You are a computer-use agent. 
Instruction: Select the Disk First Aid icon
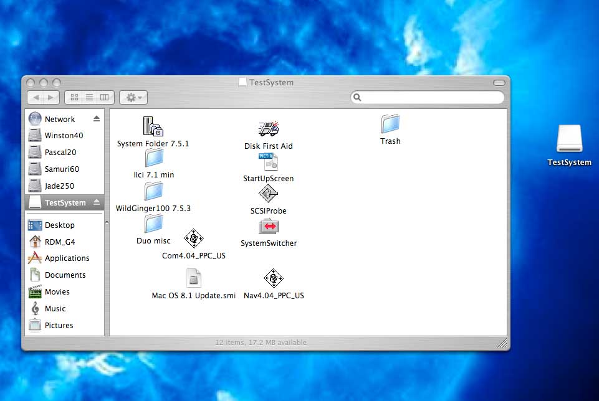(269, 129)
